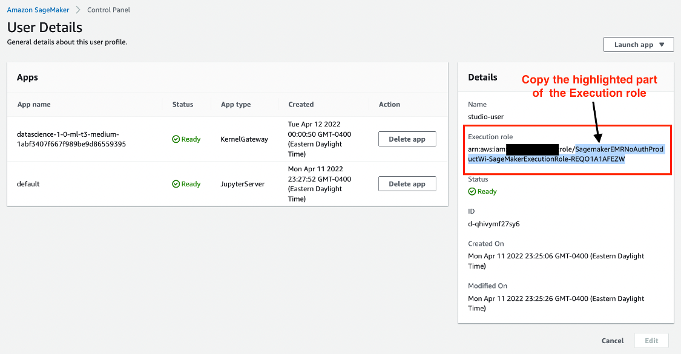Delete the default JupyterServer app
Image resolution: width=681 pixels, height=354 pixels.
[407, 184]
